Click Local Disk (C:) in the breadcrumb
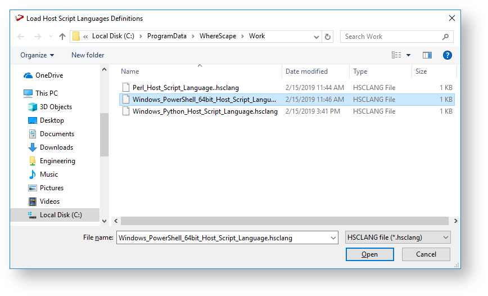Image resolution: width=488 pixels, height=296 pixels. click(114, 36)
